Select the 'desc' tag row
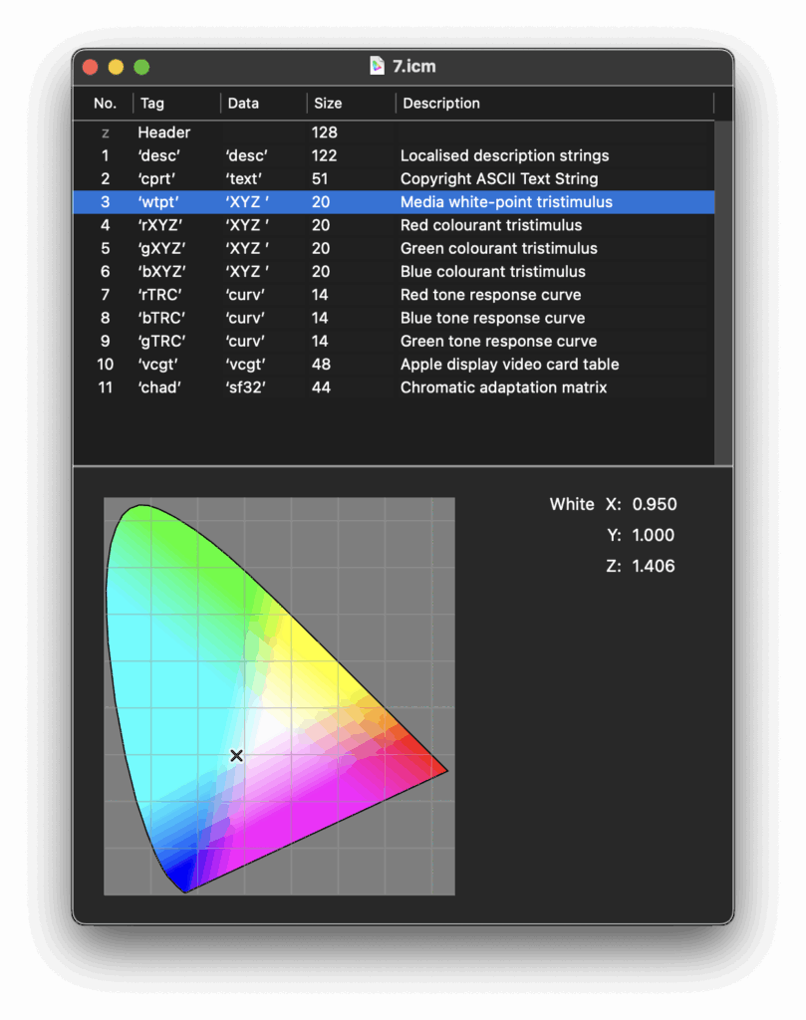The width and height of the screenshot is (806, 1020). point(394,156)
